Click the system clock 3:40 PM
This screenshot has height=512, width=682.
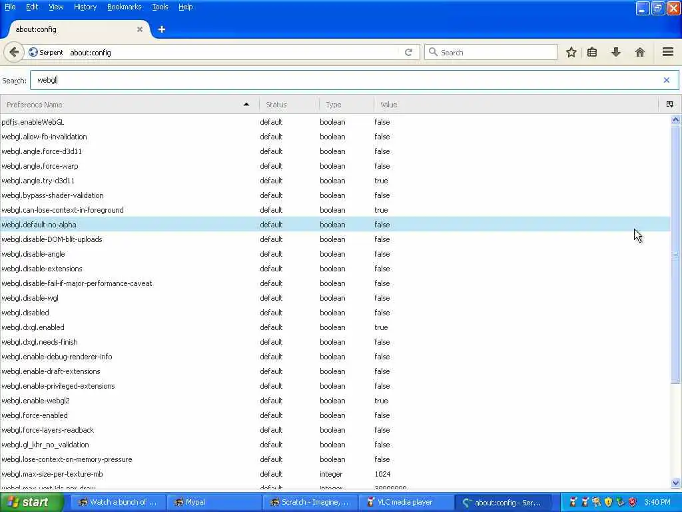click(x=657, y=502)
